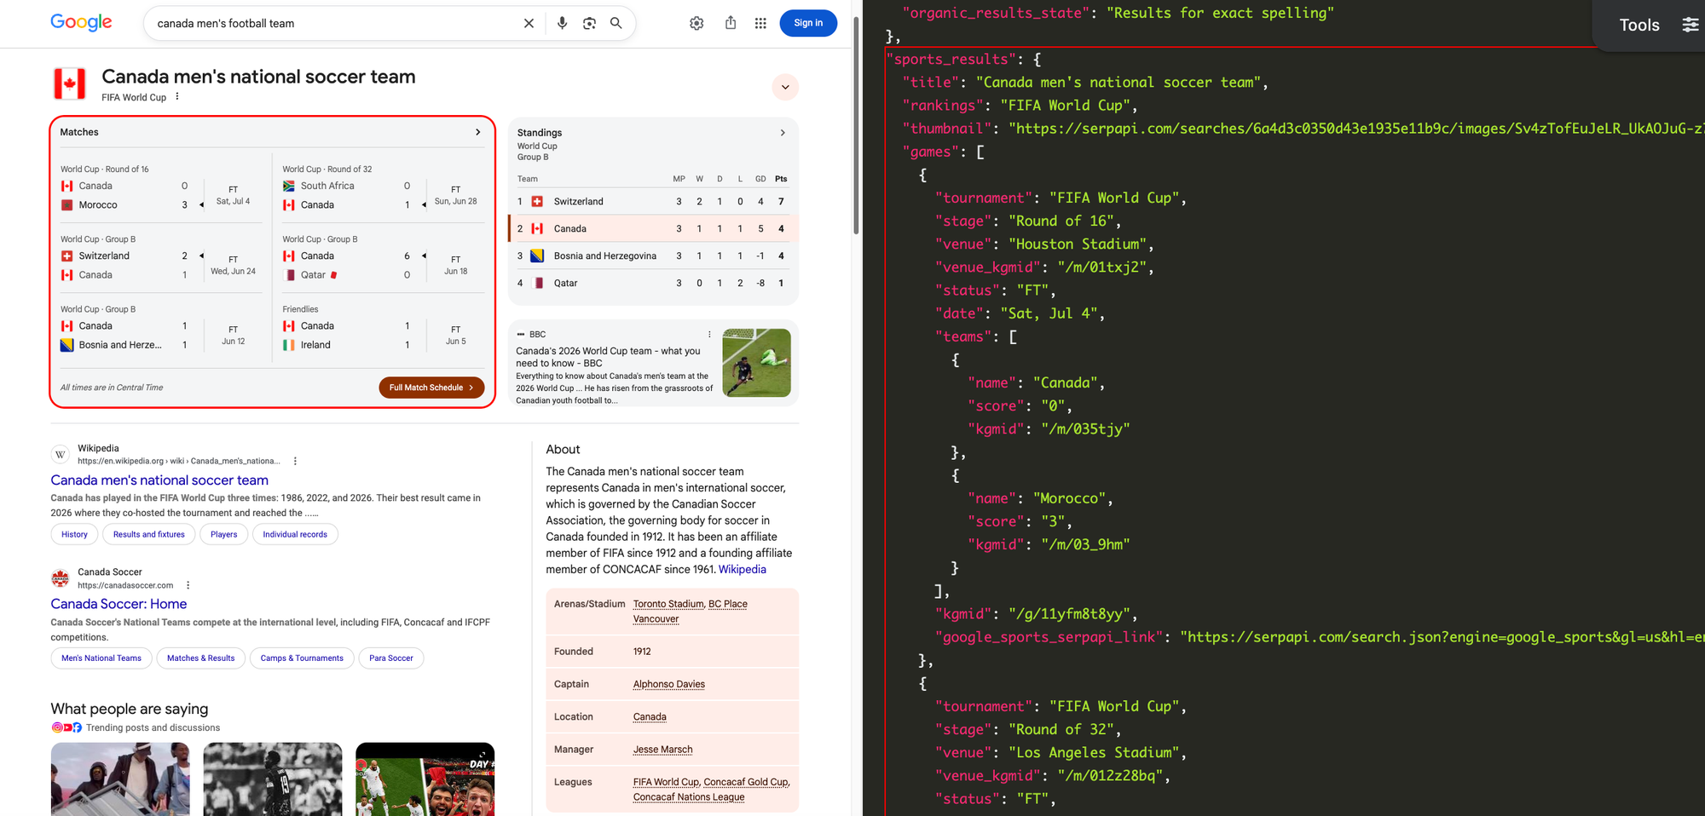Click the Canada location link
The image size is (1705, 816).
[650, 716]
